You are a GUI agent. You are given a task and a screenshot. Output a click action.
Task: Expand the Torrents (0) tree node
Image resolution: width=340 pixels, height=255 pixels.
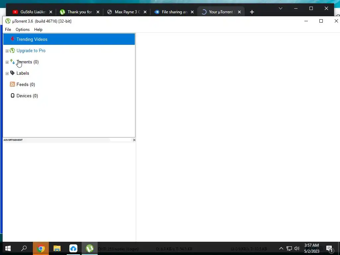click(x=7, y=62)
